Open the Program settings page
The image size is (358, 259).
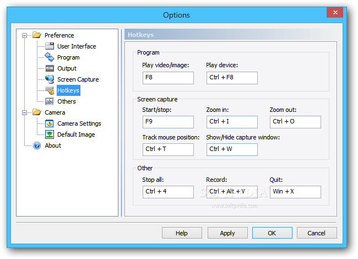pyautogui.click(x=68, y=57)
